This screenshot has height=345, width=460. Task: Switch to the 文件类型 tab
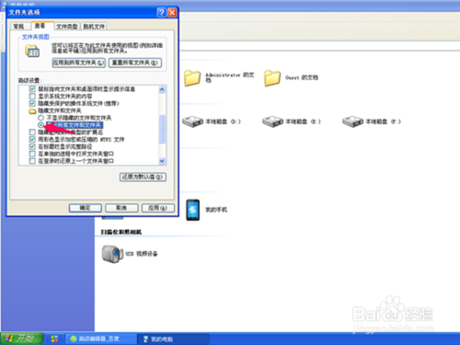pyautogui.click(x=67, y=27)
